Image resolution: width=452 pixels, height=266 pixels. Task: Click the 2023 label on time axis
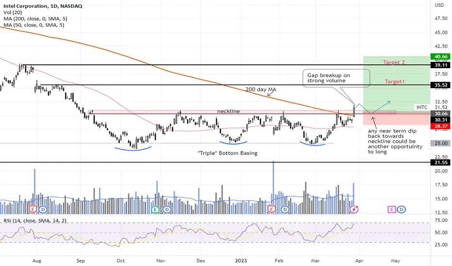[x=241, y=261]
